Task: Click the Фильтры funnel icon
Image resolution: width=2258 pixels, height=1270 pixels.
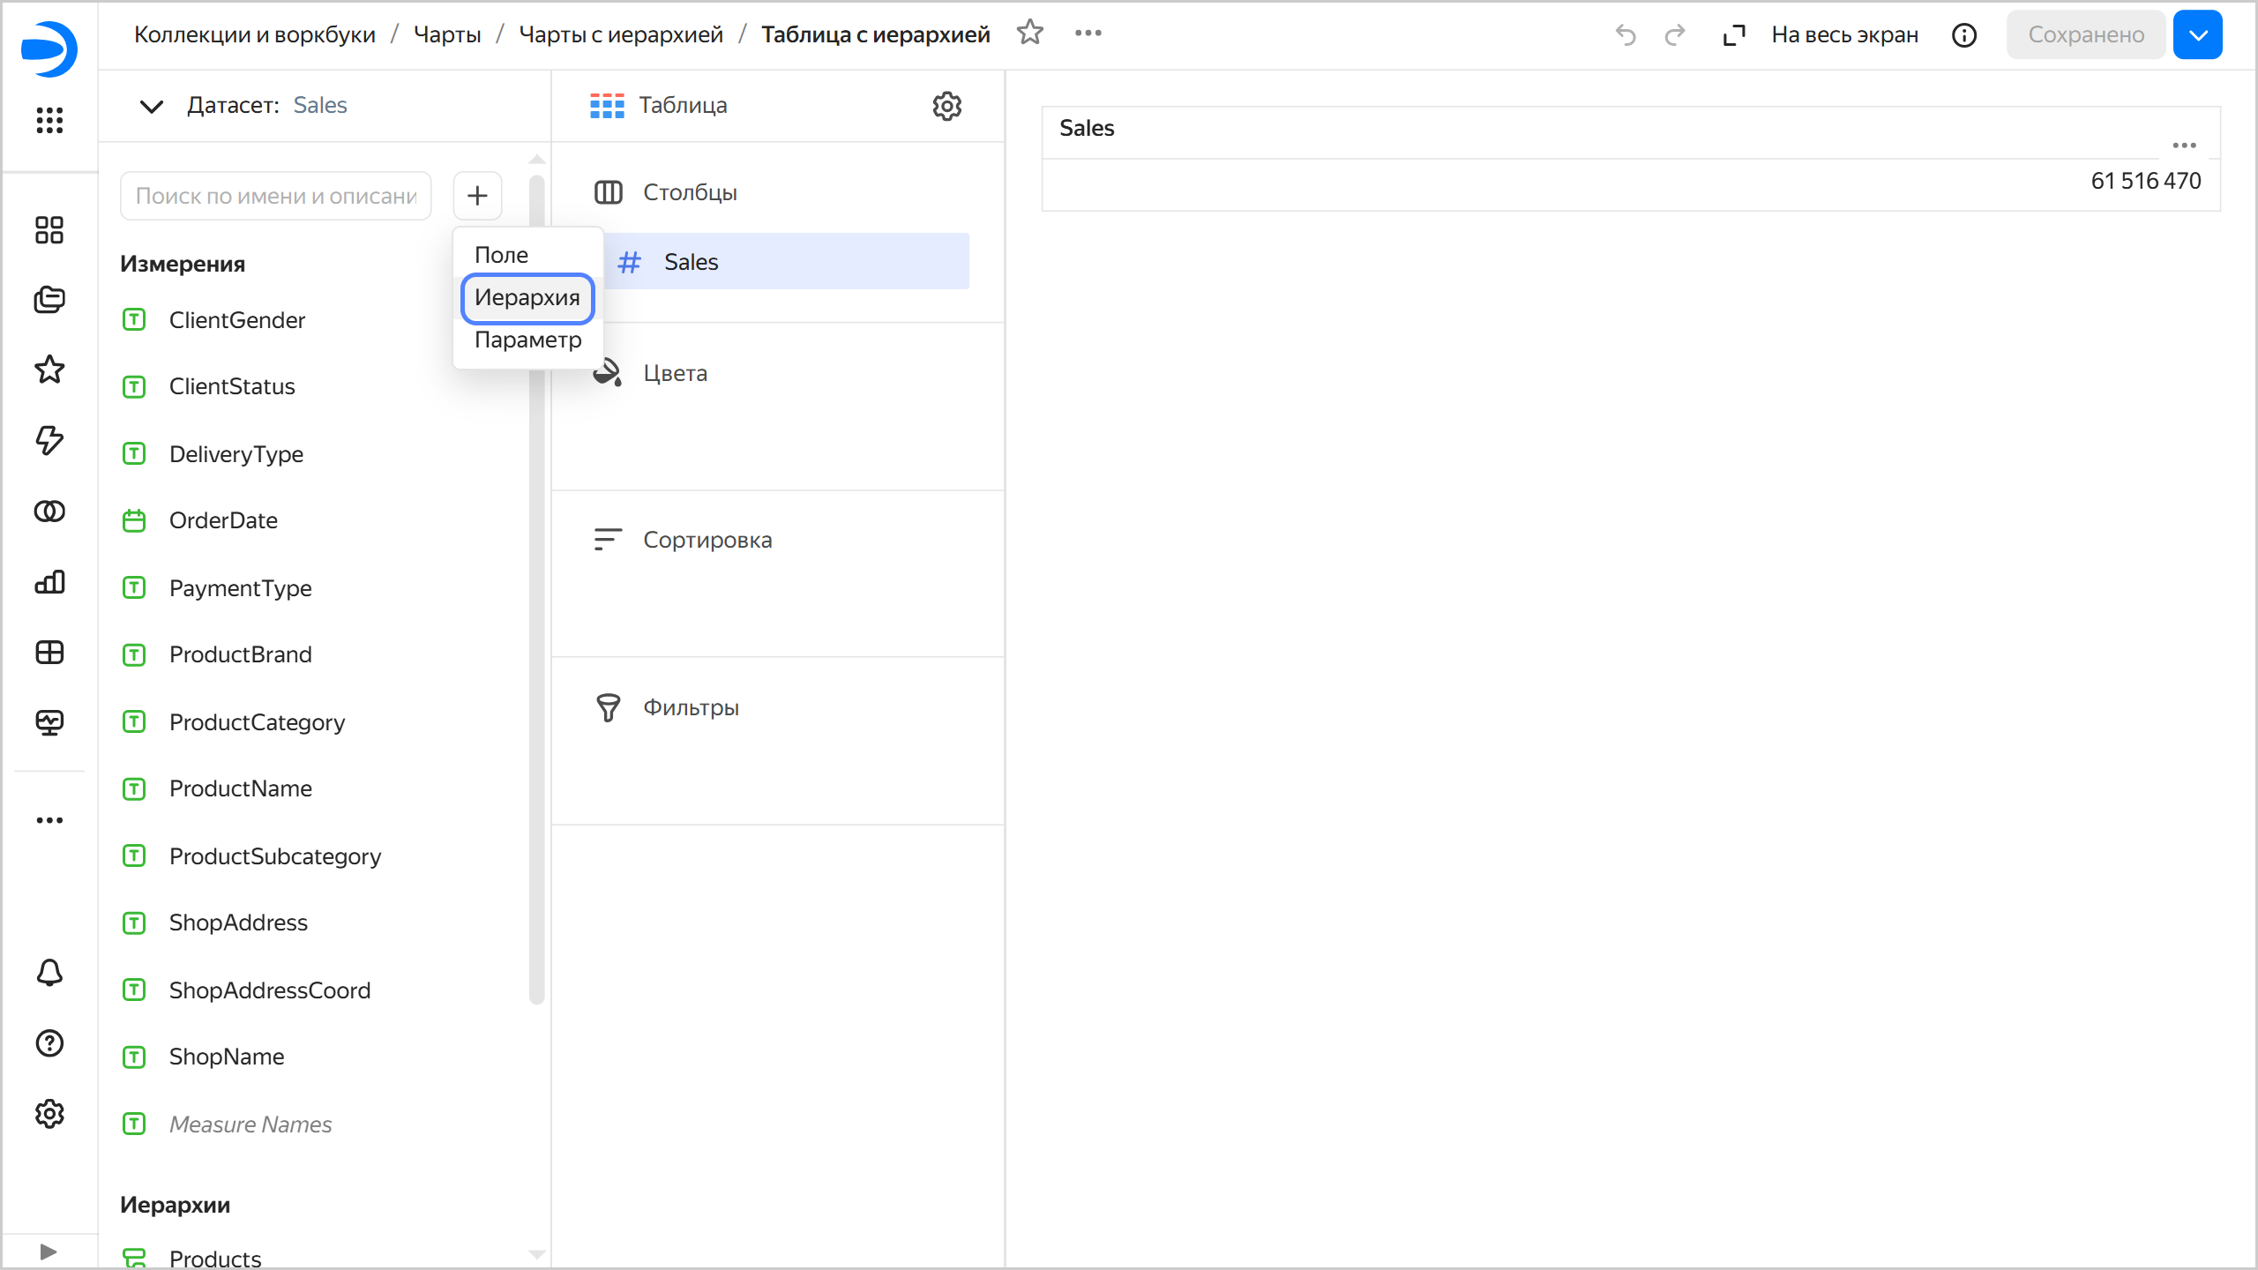Action: 608,706
